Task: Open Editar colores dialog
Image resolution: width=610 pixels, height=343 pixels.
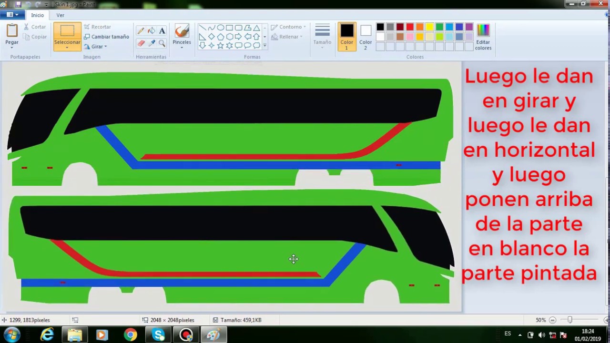Action: tap(483, 37)
